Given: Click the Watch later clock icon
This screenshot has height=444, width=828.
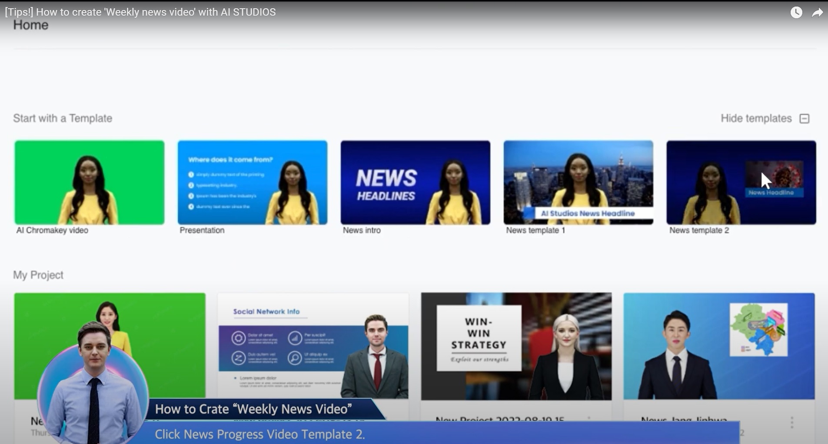Looking at the screenshot, I should pyautogui.click(x=796, y=12).
